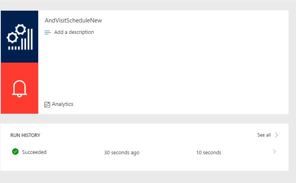Click the green Succeeded checkmark icon

[15, 152]
